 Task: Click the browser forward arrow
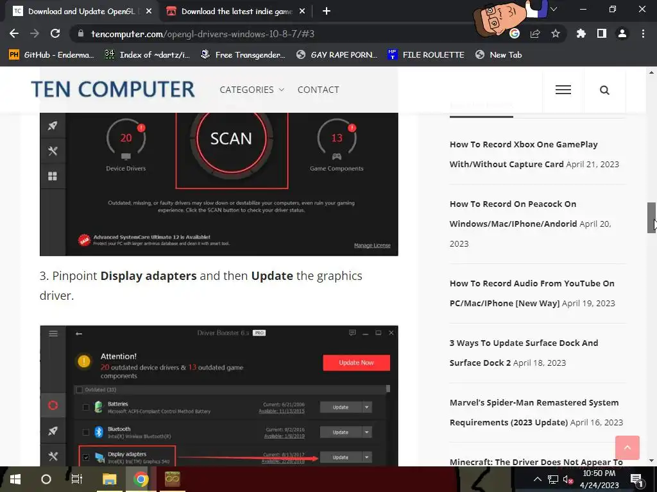(x=35, y=33)
